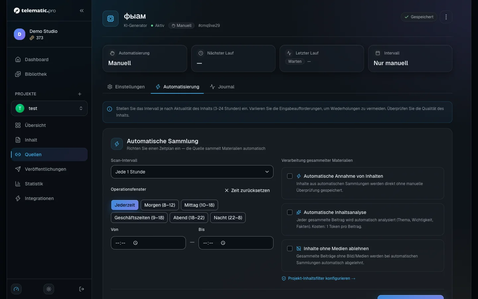Select the Morgen (8–12) time window

click(x=160, y=205)
